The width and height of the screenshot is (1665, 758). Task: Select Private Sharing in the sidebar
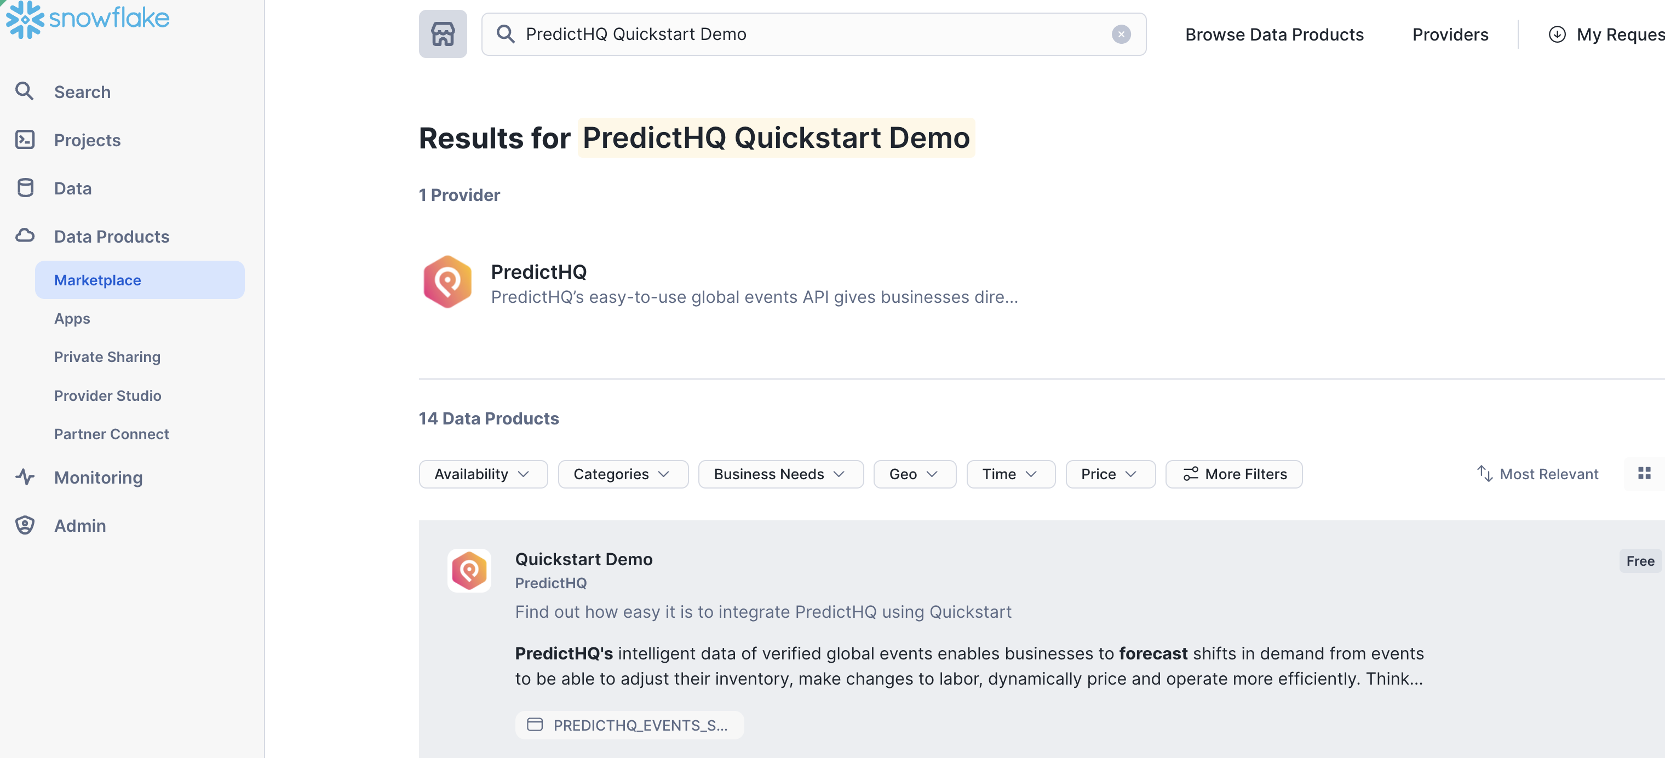[107, 357]
